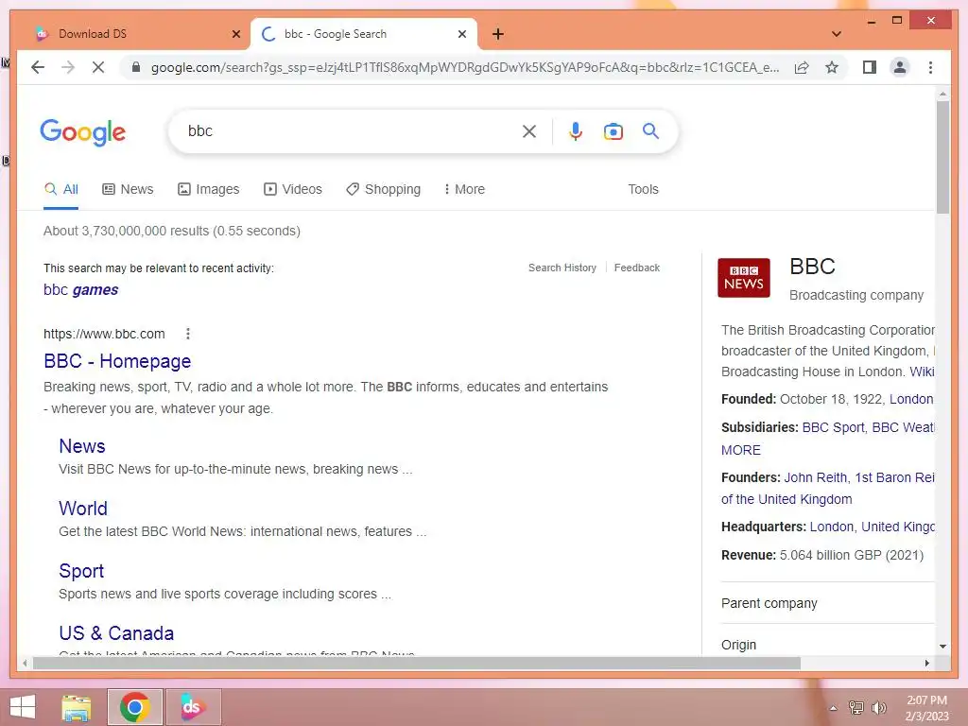
Task: Open the Sport sitelink
Action: point(81,571)
